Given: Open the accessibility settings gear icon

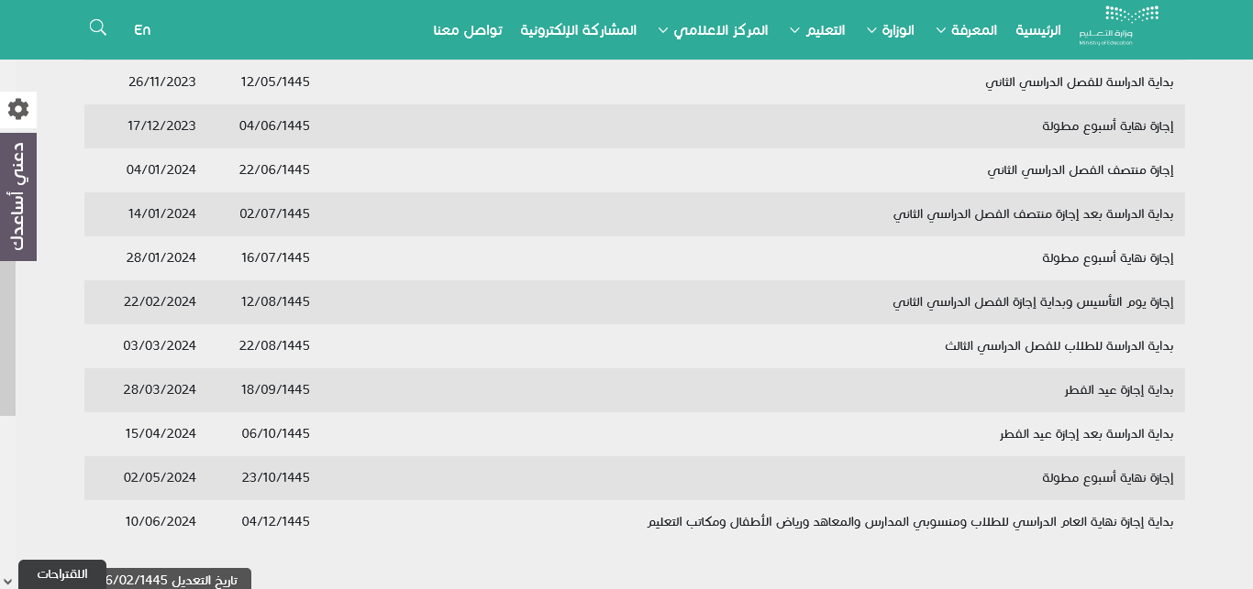Looking at the screenshot, I should [x=17, y=109].
